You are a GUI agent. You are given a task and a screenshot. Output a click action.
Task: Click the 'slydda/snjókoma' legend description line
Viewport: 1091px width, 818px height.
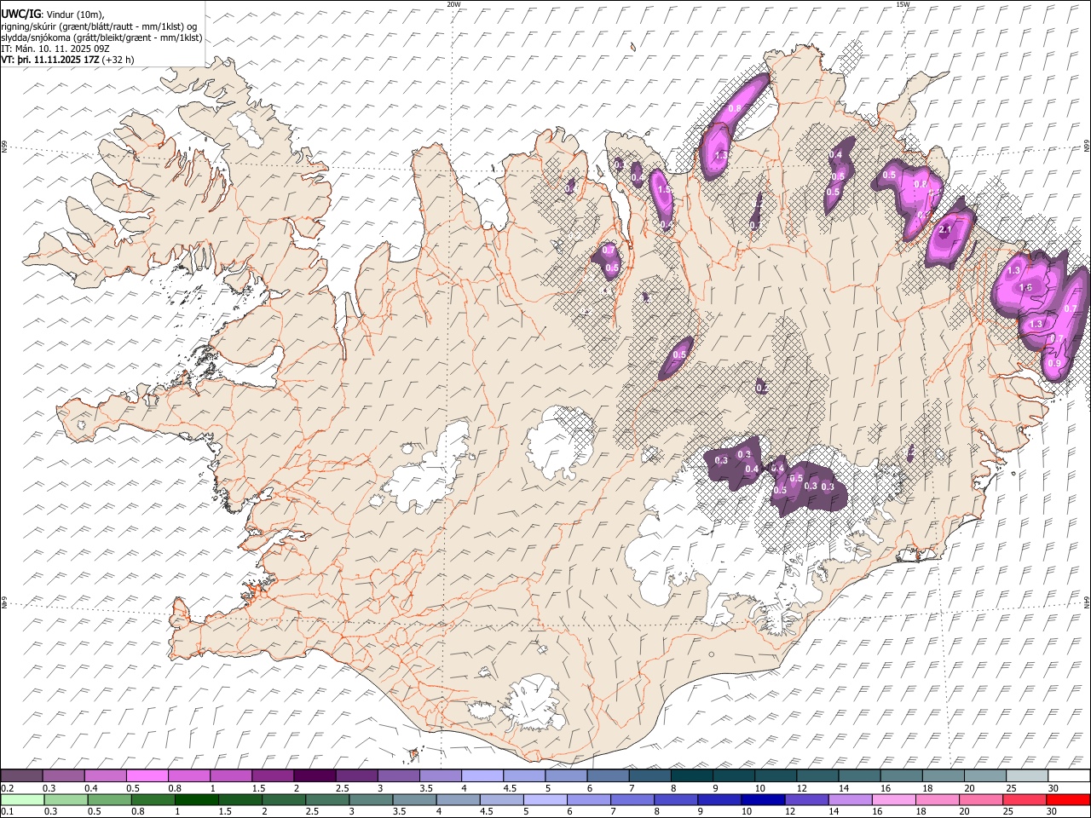click(x=101, y=37)
